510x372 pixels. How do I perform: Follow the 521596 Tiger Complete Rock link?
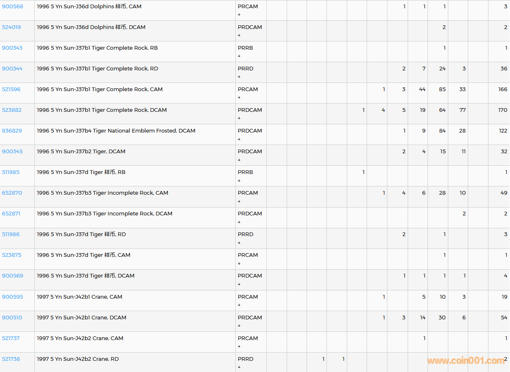coord(11,89)
